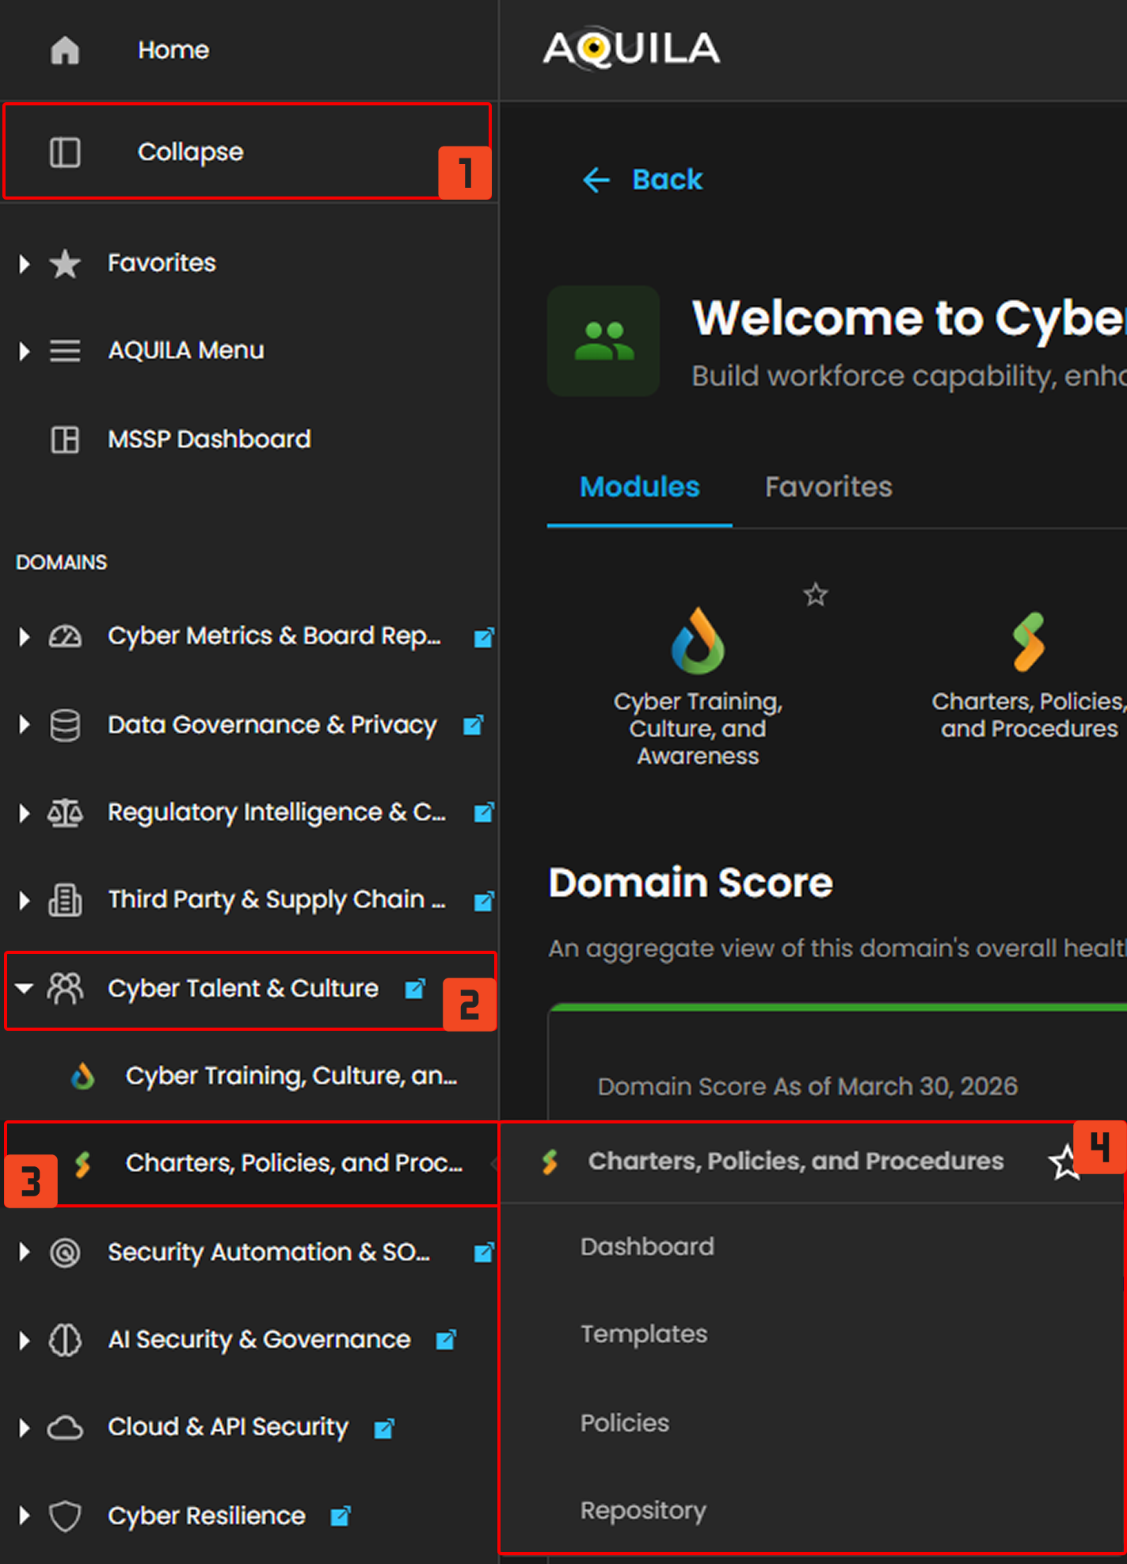The height and width of the screenshot is (1564, 1127).
Task: Click the Domain Score heading
Action: pyautogui.click(x=691, y=883)
